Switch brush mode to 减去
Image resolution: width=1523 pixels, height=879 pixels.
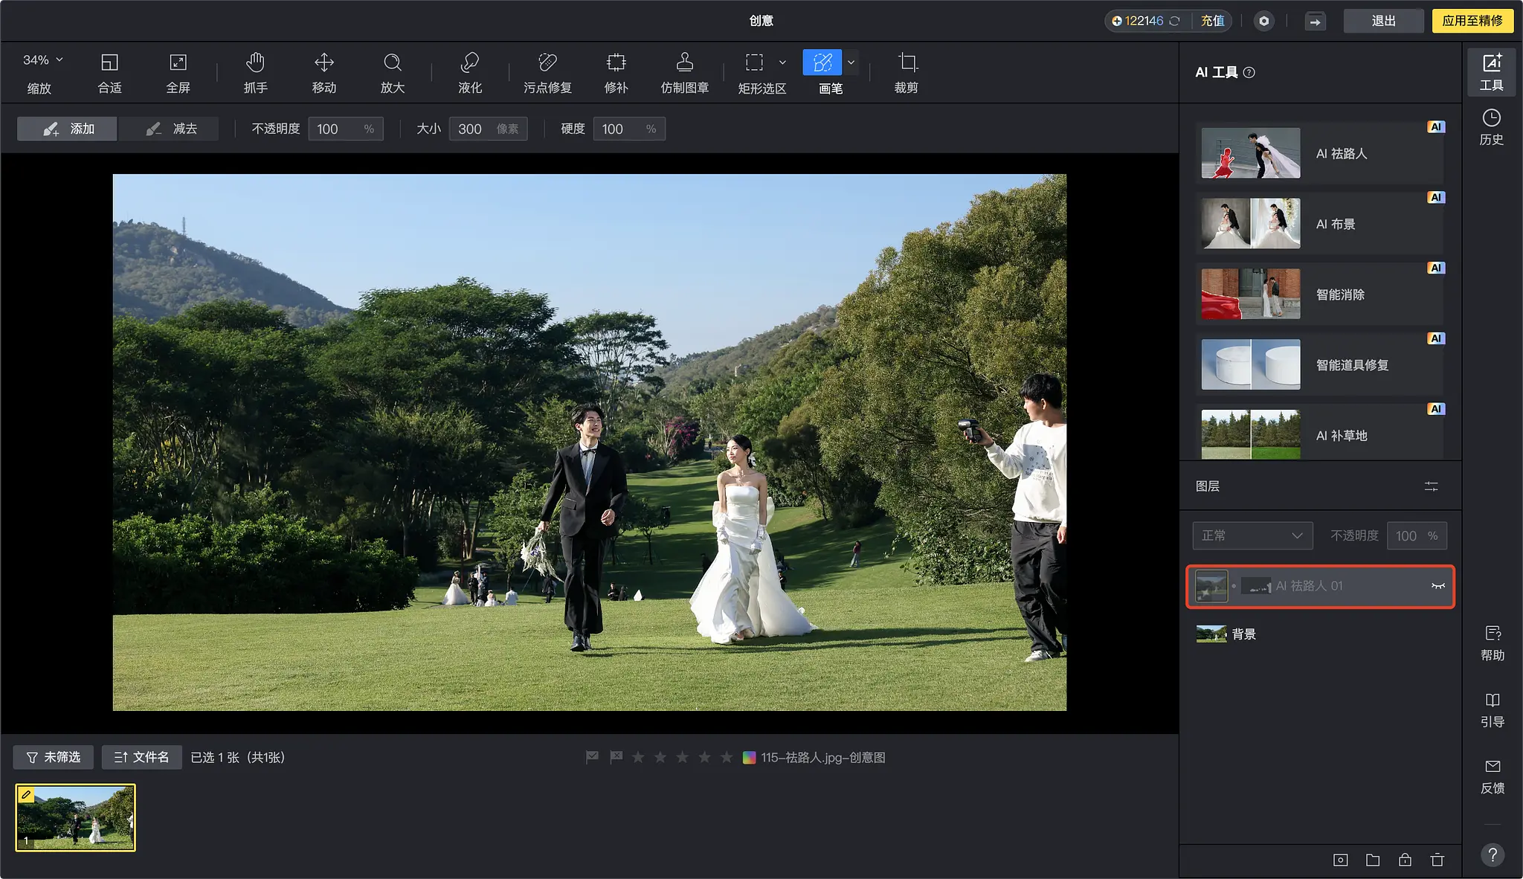[170, 129]
